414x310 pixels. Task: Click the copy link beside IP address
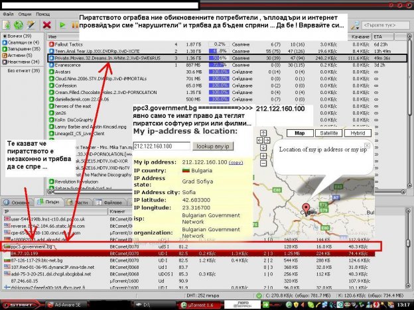point(236,161)
